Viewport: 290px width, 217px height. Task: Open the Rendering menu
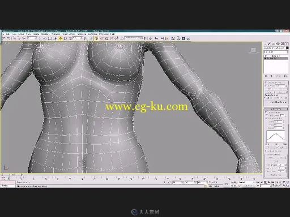pos(82,34)
